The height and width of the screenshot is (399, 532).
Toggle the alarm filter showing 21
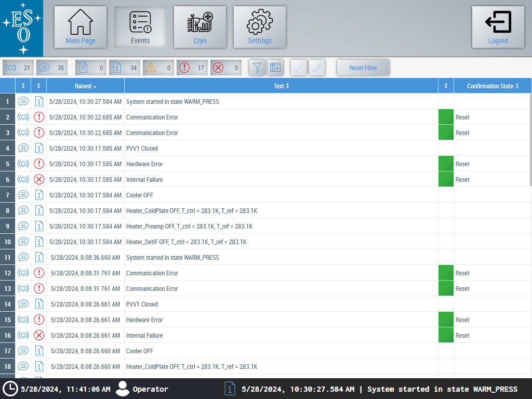(18, 68)
